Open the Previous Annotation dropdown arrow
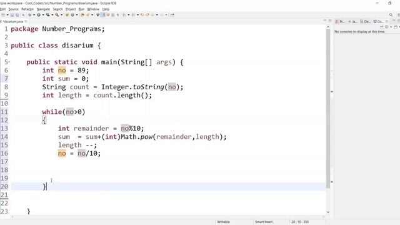 137,15
